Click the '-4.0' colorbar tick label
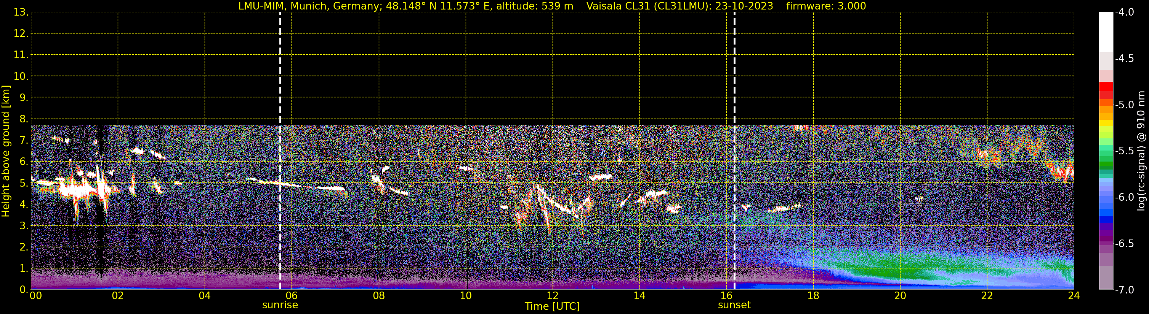 (1124, 13)
